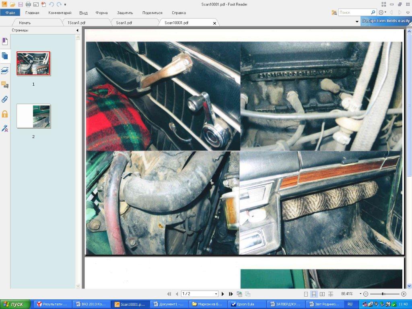The width and height of the screenshot is (412, 309).
Task: Open the tab list dropdown arrow
Action: (x=357, y=22)
